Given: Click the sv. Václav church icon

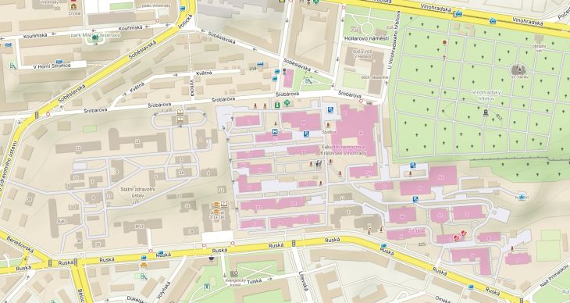Looking at the screenshot, I should [x=518, y=69].
